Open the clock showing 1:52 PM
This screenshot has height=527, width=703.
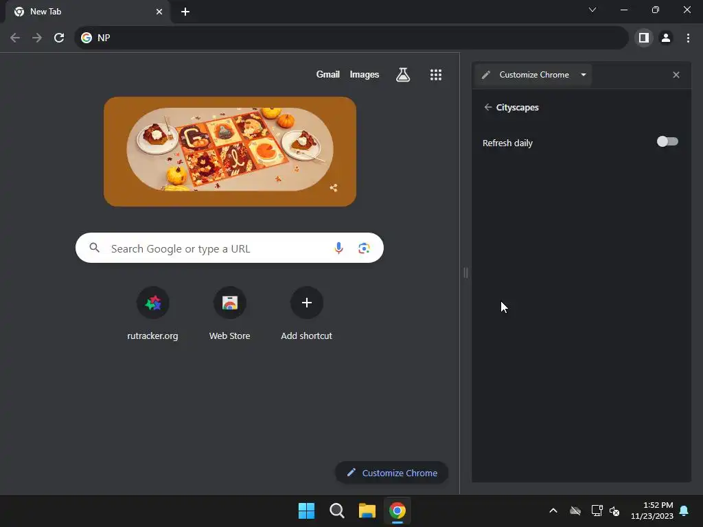652,511
